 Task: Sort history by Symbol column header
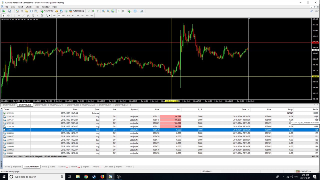coord(134,109)
